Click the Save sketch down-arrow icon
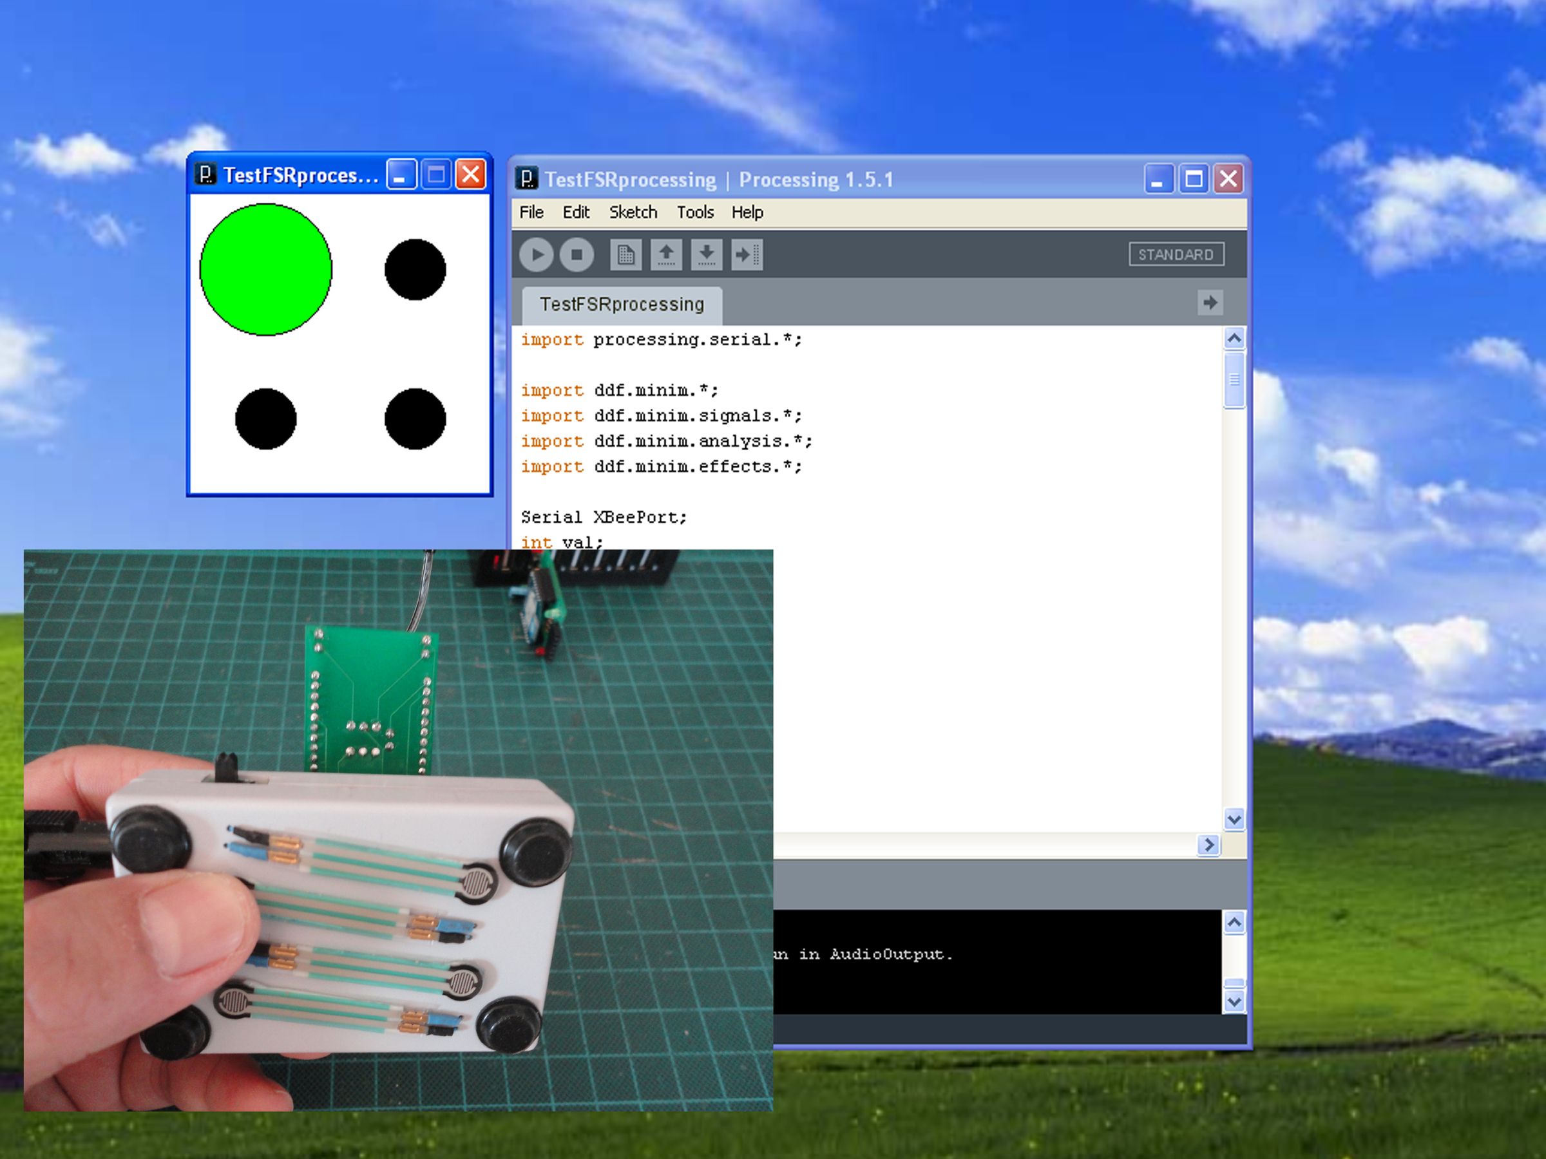 coord(707,255)
